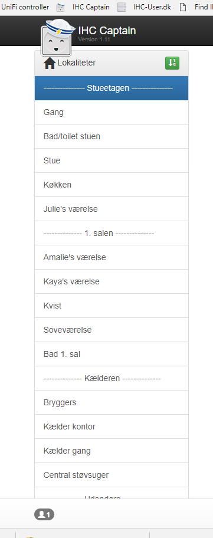This screenshot has height=538, width=213.
Task: Select Central støvsuger in the list
Action: [x=112, y=475]
